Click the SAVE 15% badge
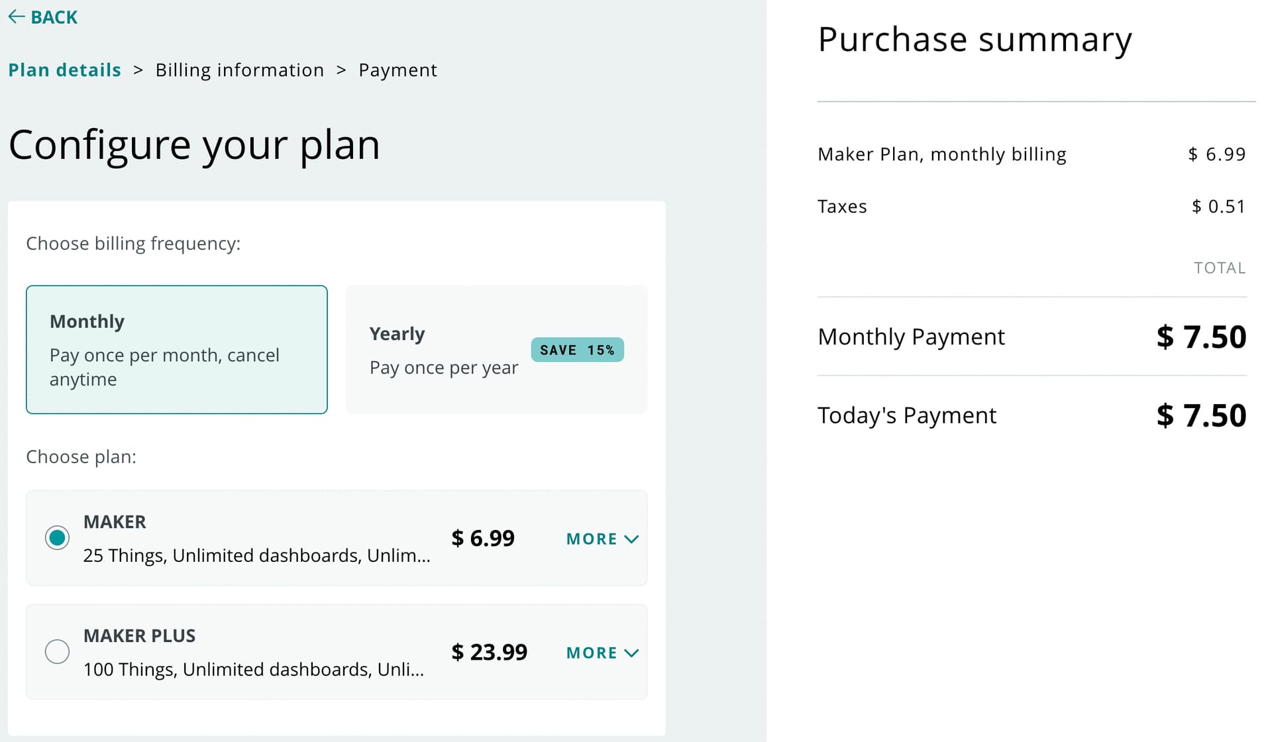 576,350
